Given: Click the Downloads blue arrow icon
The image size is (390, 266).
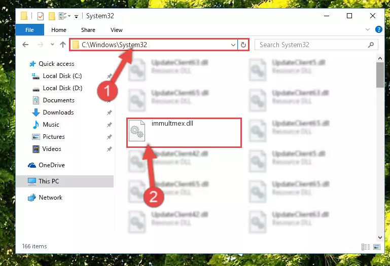Looking at the screenshot, I should click(36, 112).
